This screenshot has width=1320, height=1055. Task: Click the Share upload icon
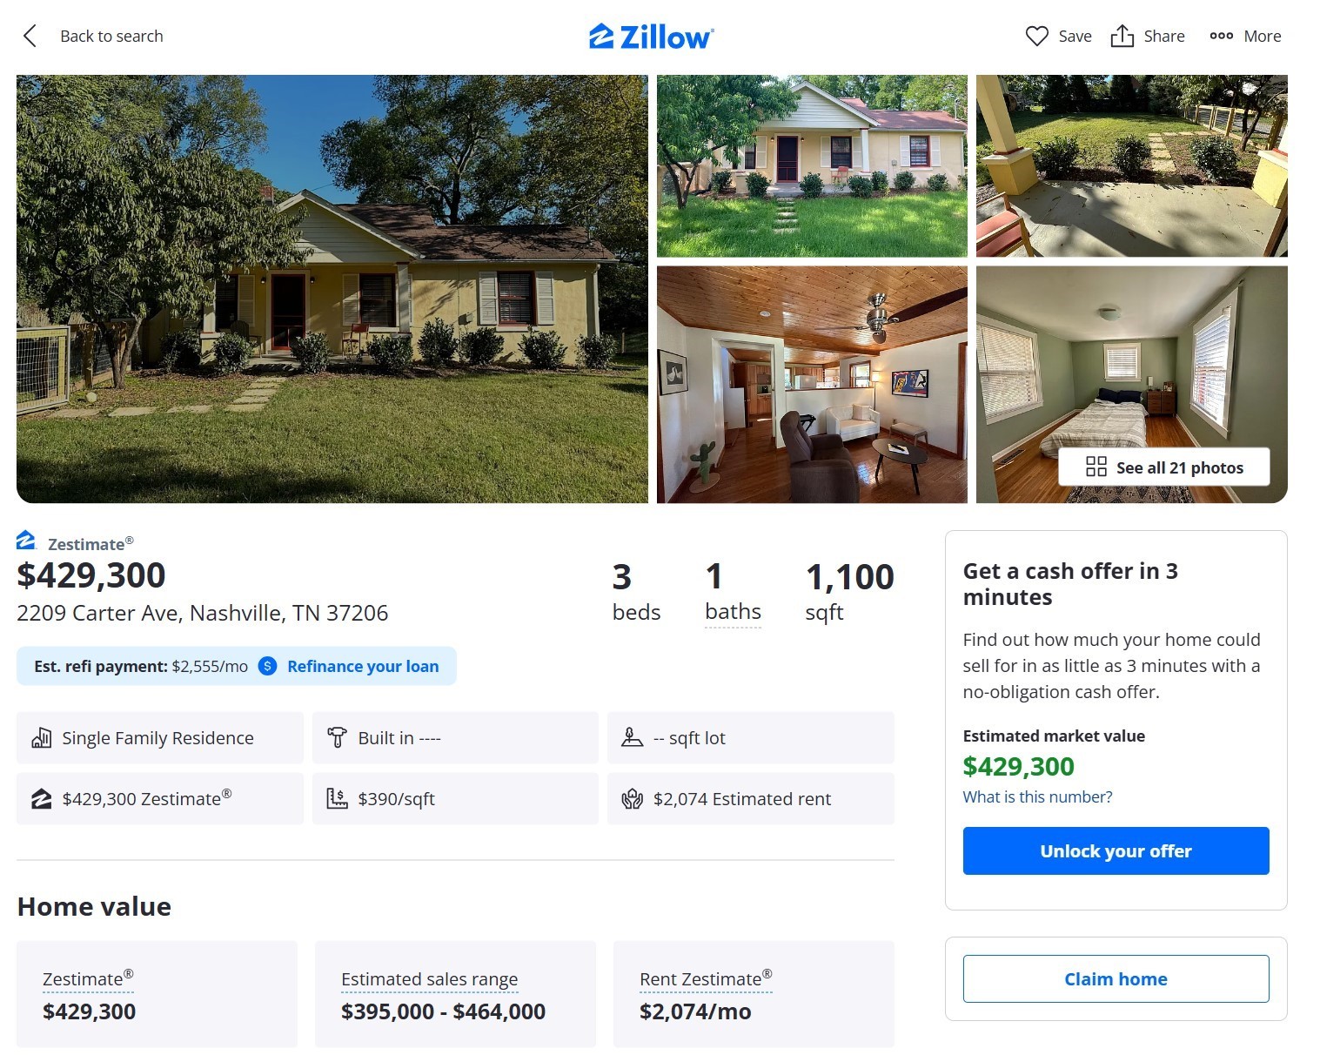[x=1122, y=36]
